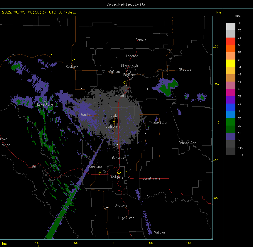Click the Vulcan town label
The height and width of the screenshot is (247, 253).
point(159,232)
